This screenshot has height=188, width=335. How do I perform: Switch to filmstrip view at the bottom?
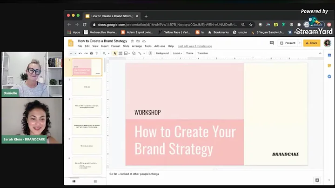[x=74, y=181]
